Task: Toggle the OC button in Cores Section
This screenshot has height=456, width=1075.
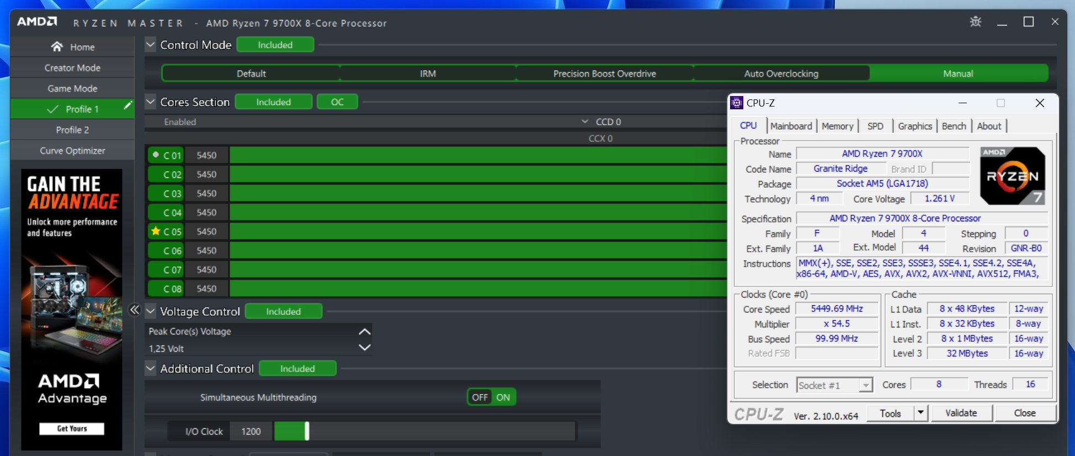Action: click(337, 102)
